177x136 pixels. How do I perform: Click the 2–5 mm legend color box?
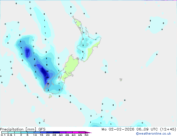pyautogui.click(x=24, y=132)
